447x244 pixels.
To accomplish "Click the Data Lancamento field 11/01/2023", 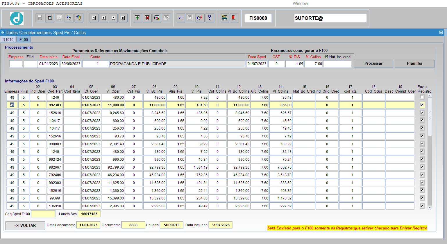I will (88, 225).
